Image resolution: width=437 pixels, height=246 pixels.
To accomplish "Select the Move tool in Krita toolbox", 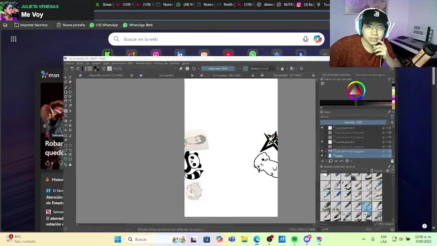I will 70,111.
